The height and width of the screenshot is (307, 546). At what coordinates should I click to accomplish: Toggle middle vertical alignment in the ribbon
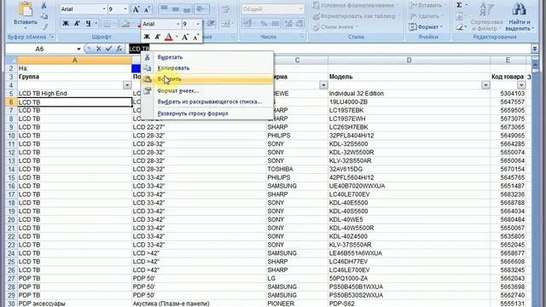176,9
